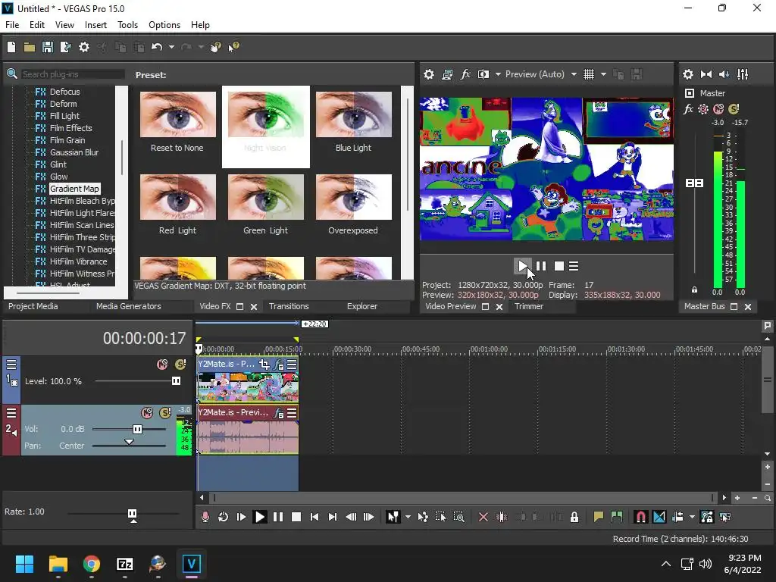
Task: Select the Envelope Edit tool
Action: point(423,517)
